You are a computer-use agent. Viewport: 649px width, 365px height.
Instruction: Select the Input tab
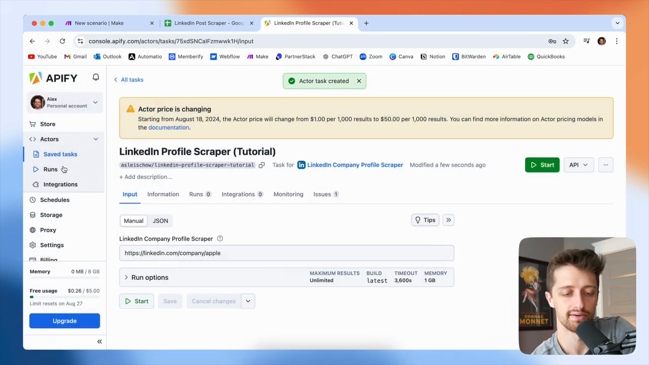point(130,194)
